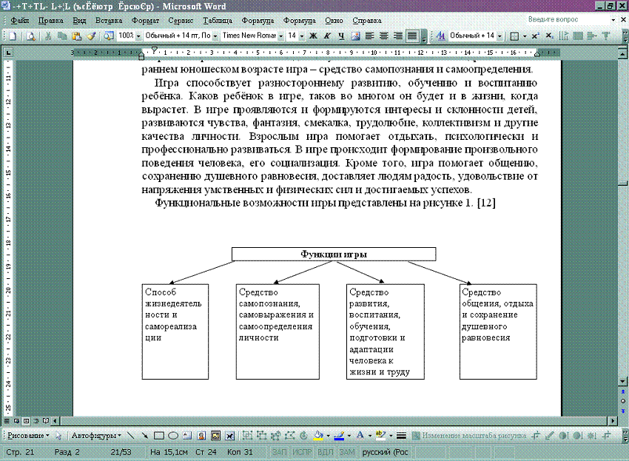Expand the Times New Roman font list
The image size is (629, 461).
click(x=280, y=36)
